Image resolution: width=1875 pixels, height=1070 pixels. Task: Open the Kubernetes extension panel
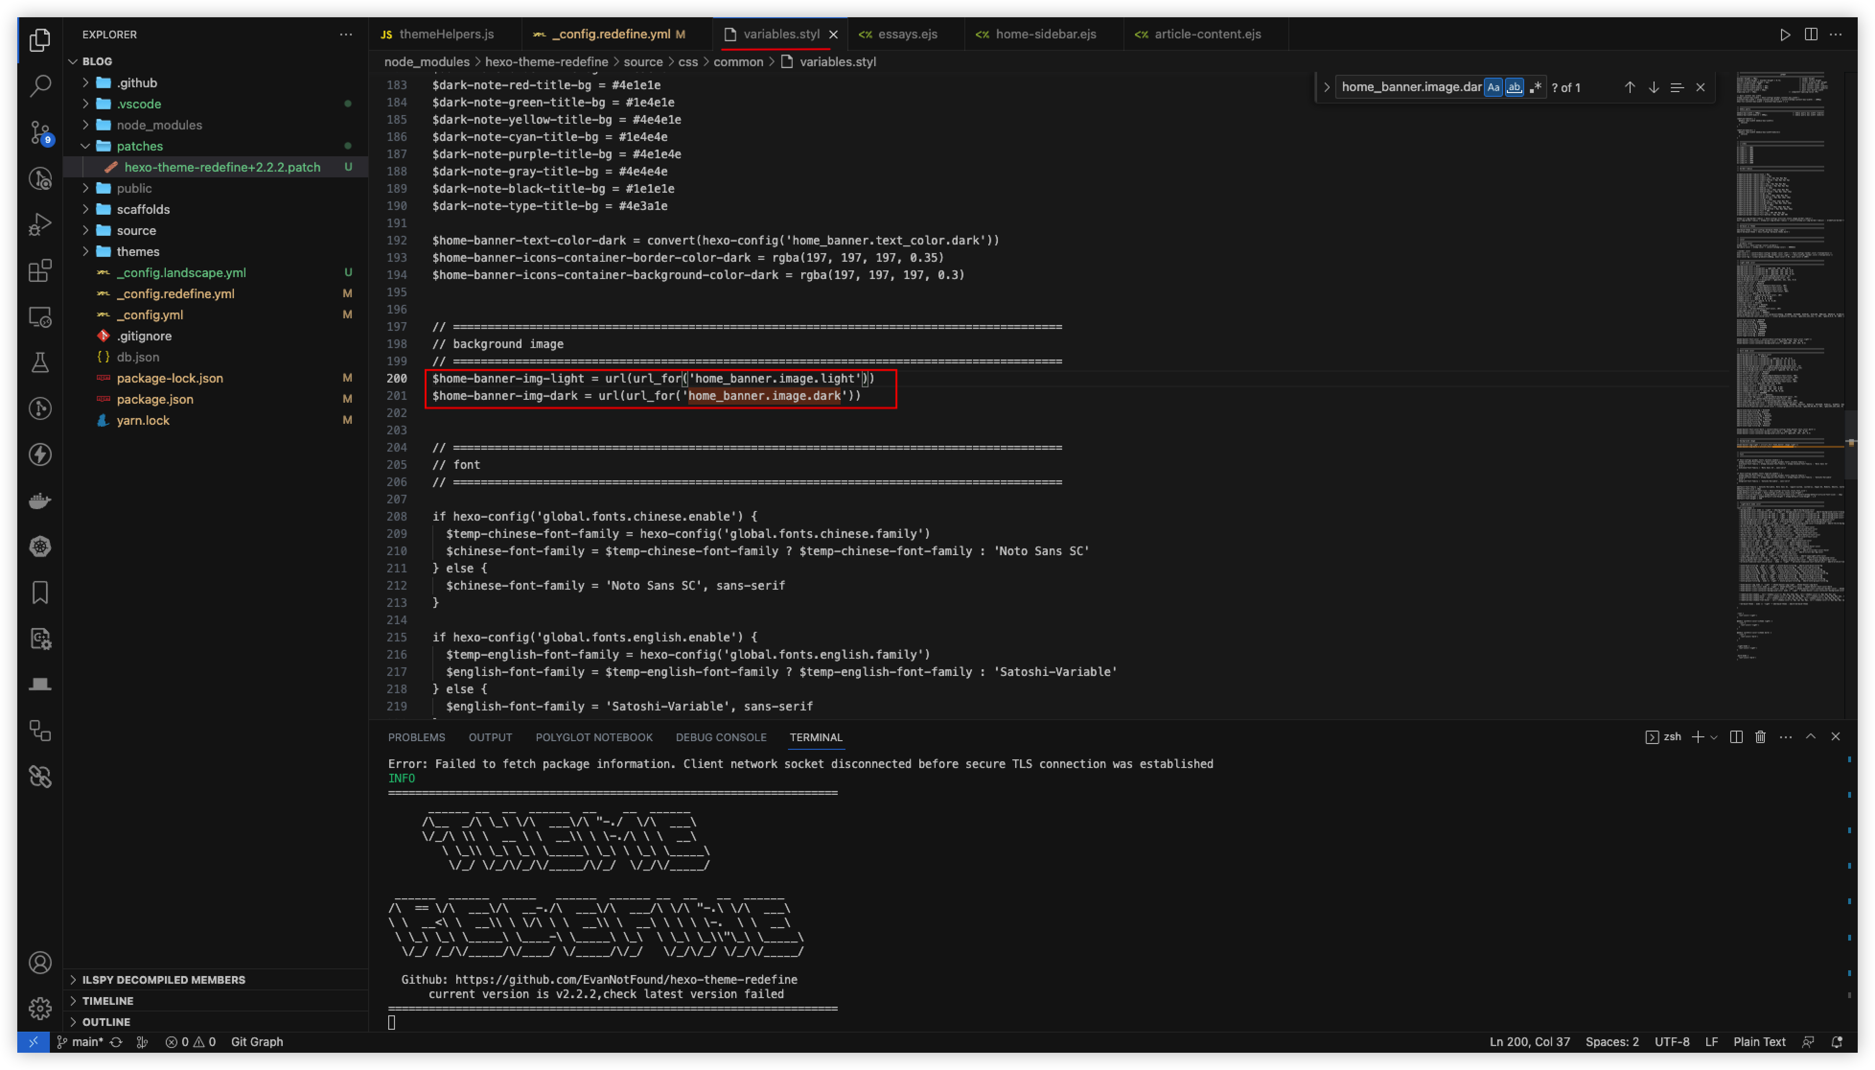pos(40,547)
